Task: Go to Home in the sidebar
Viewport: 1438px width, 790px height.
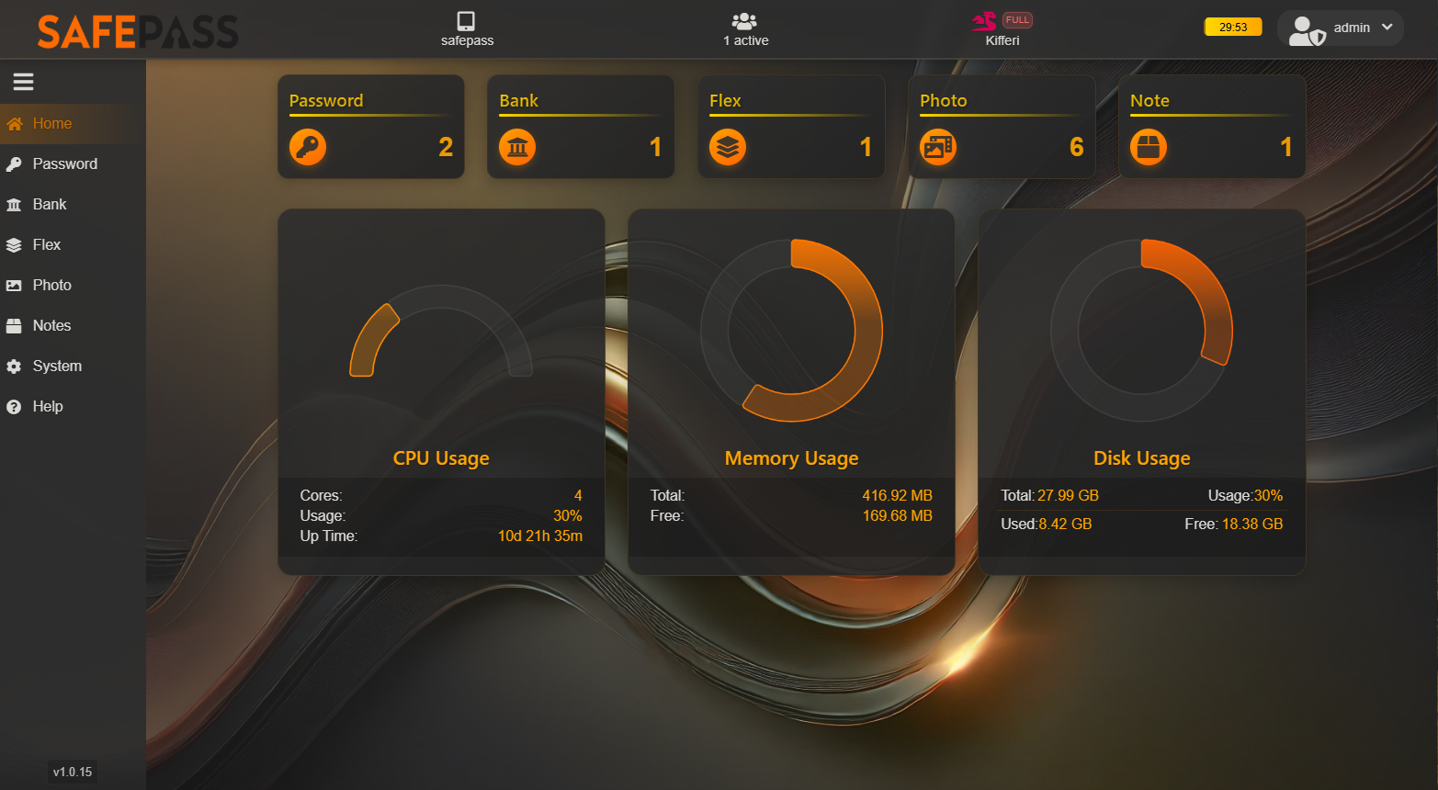Action: 51,124
